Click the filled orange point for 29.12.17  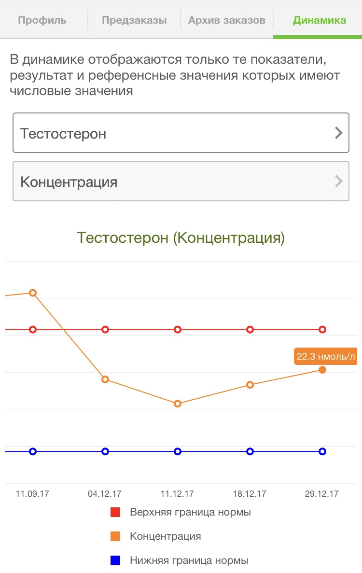click(322, 370)
